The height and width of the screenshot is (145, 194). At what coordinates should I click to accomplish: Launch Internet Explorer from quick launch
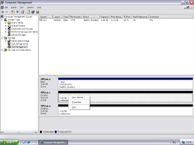click(x=28, y=142)
